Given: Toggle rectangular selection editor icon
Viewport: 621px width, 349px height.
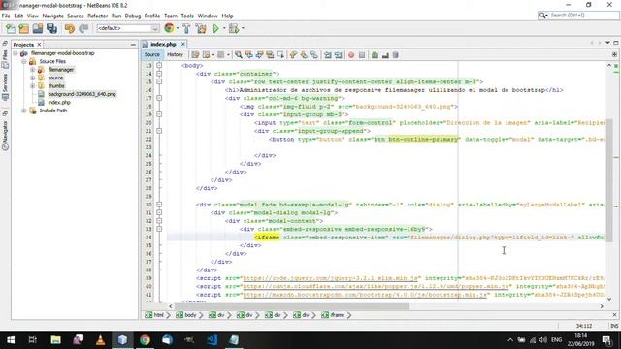Looking at the screenshot, I should click(x=280, y=55).
